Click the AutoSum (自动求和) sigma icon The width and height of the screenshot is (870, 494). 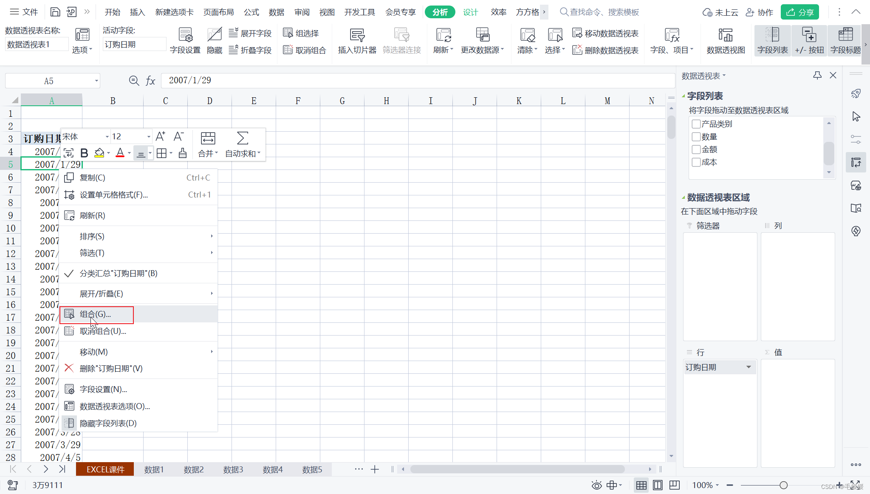tap(242, 138)
